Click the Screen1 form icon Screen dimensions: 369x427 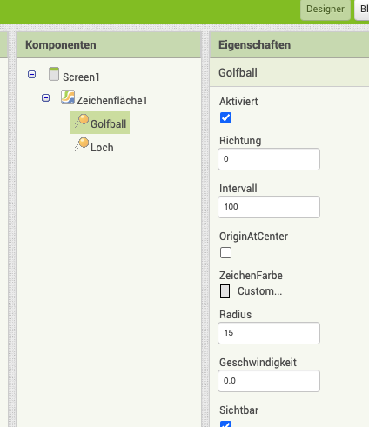coord(54,74)
